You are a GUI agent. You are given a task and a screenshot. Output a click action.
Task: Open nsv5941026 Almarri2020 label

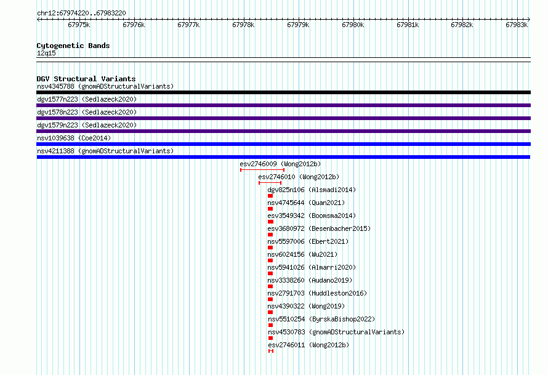[312, 267]
